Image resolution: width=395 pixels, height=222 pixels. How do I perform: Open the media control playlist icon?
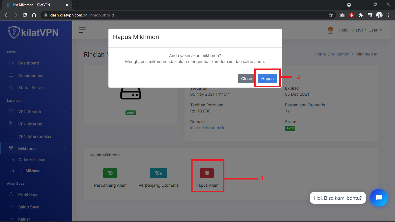(x=370, y=15)
